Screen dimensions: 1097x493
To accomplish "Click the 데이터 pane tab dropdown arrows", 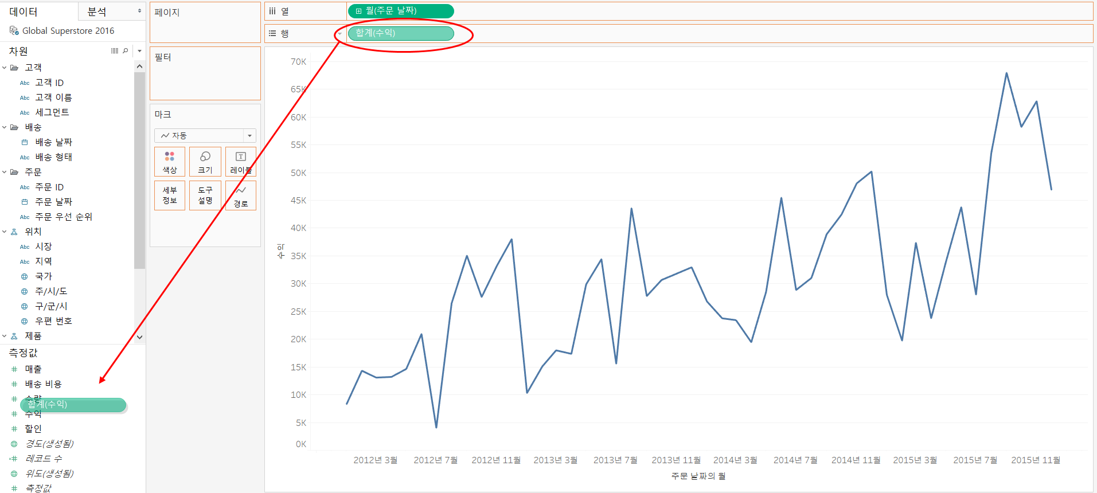I will 139,11.
